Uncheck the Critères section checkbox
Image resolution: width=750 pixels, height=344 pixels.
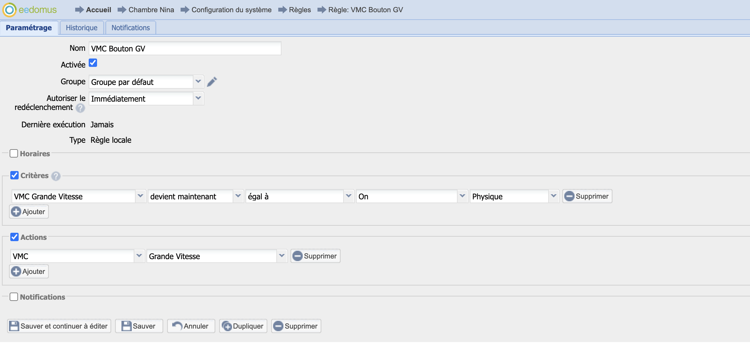pos(14,175)
